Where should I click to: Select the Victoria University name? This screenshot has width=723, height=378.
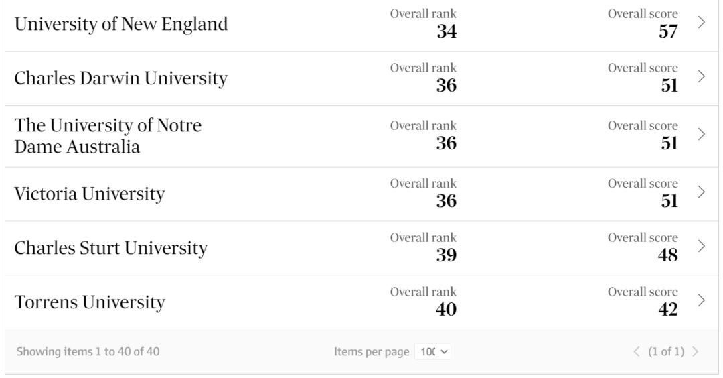pos(89,194)
